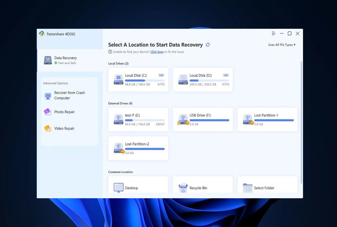Click the USB Drive (F:) usage bar

click(209, 120)
